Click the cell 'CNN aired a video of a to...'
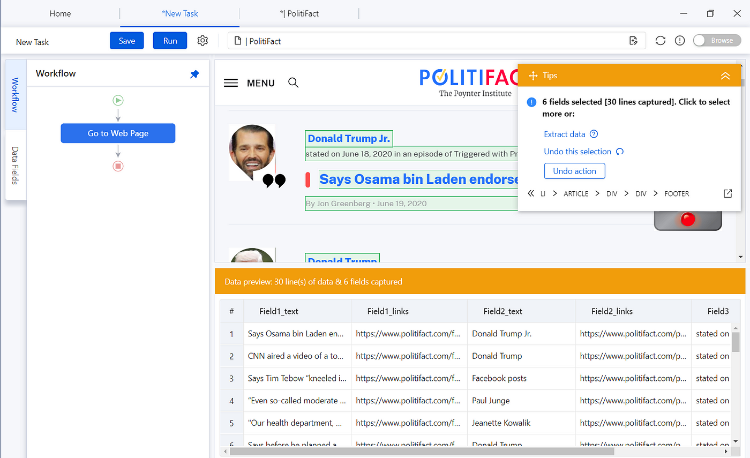Image resolution: width=750 pixels, height=458 pixels. 297,356
